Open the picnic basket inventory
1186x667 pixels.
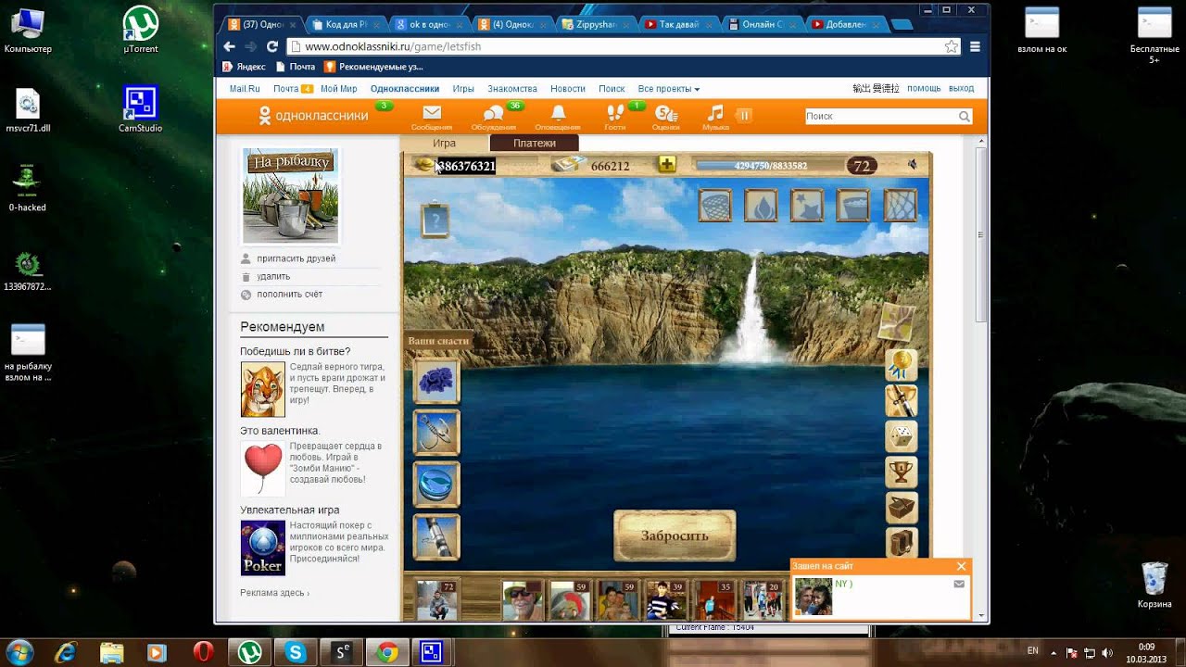tap(902, 508)
